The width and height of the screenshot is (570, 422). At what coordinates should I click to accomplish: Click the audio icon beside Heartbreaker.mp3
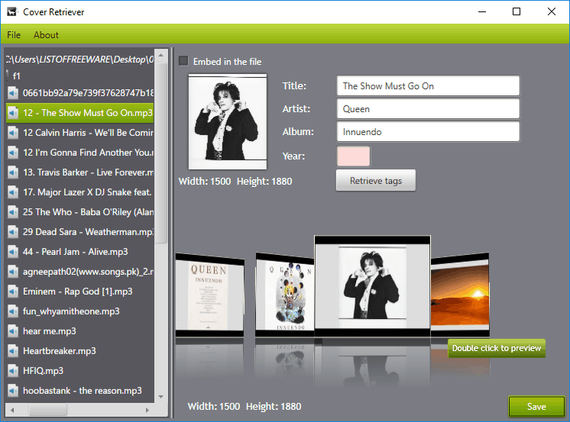13,351
